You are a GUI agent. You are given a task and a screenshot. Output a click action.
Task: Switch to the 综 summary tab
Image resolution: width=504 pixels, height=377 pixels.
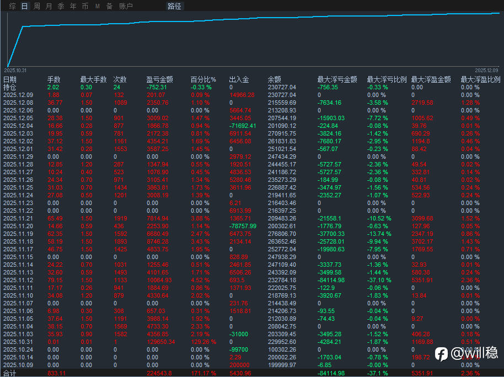pyautogui.click(x=12, y=7)
